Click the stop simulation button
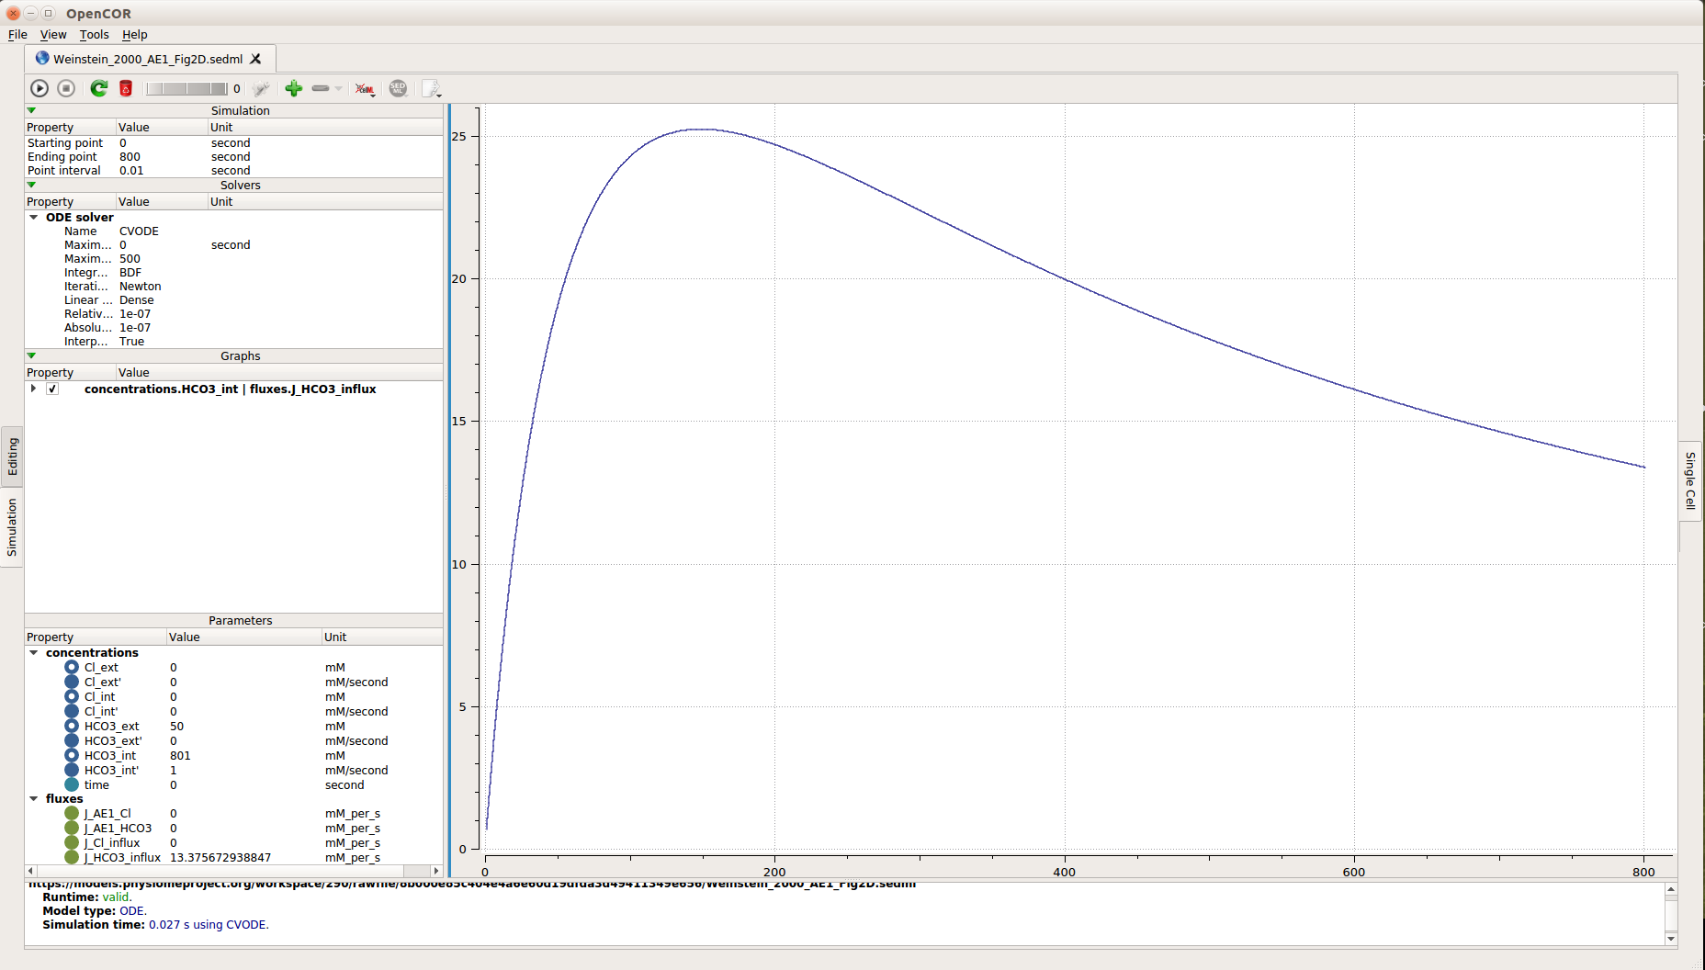Image resolution: width=1705 pixels, height=970 pixels. click(66, 88)
